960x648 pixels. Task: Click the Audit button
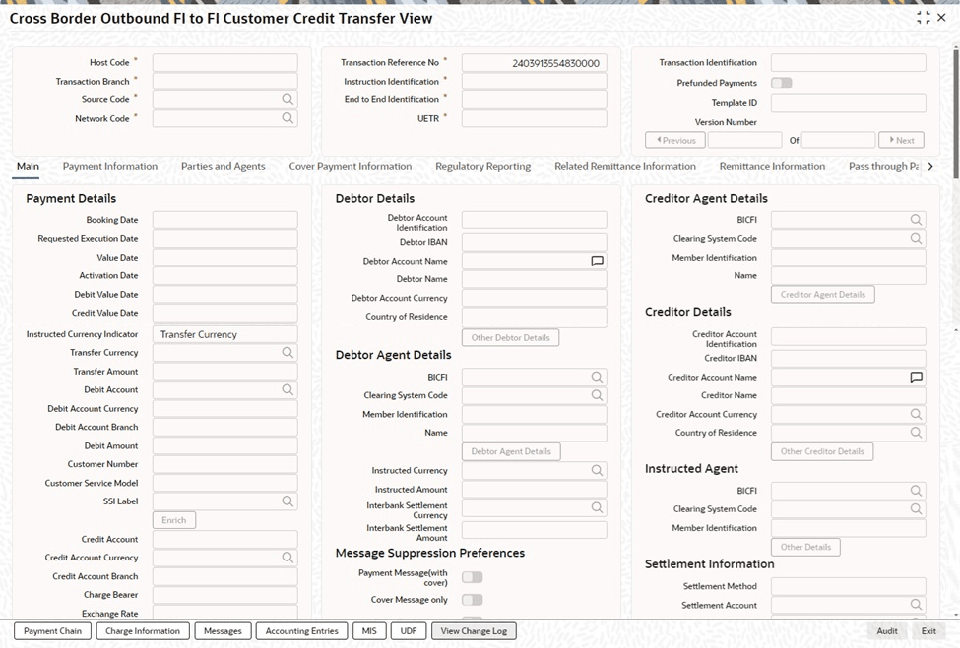[x=887, y=631]
